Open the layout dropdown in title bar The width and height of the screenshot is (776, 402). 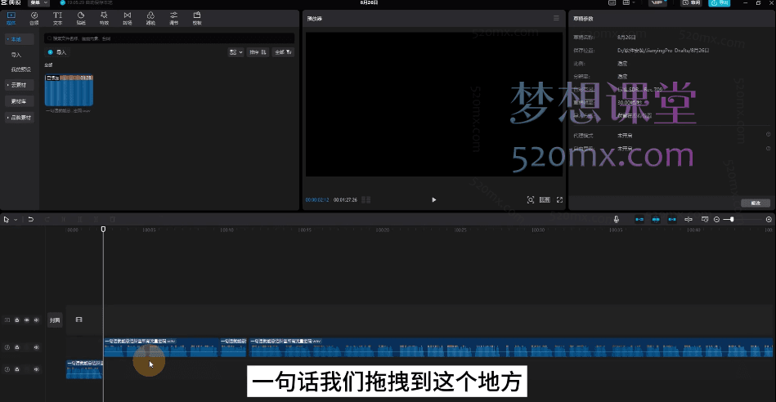coord(629,3)
